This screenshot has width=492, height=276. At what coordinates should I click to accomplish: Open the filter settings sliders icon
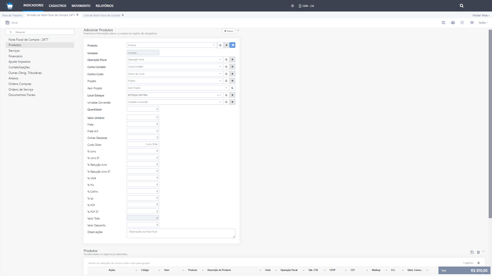tap(444, 23)
